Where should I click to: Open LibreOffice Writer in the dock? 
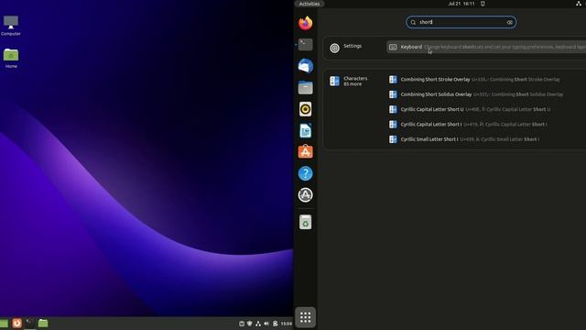point(305,130)
